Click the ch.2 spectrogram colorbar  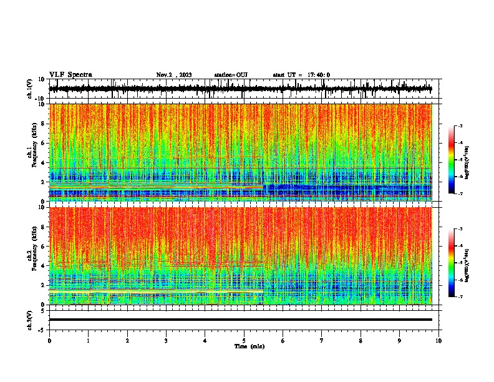(451, 263)
